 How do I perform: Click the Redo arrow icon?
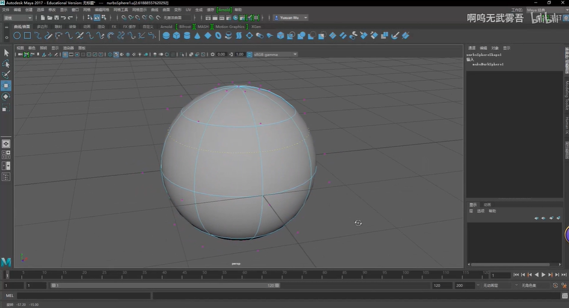click(x=70, y=17)
